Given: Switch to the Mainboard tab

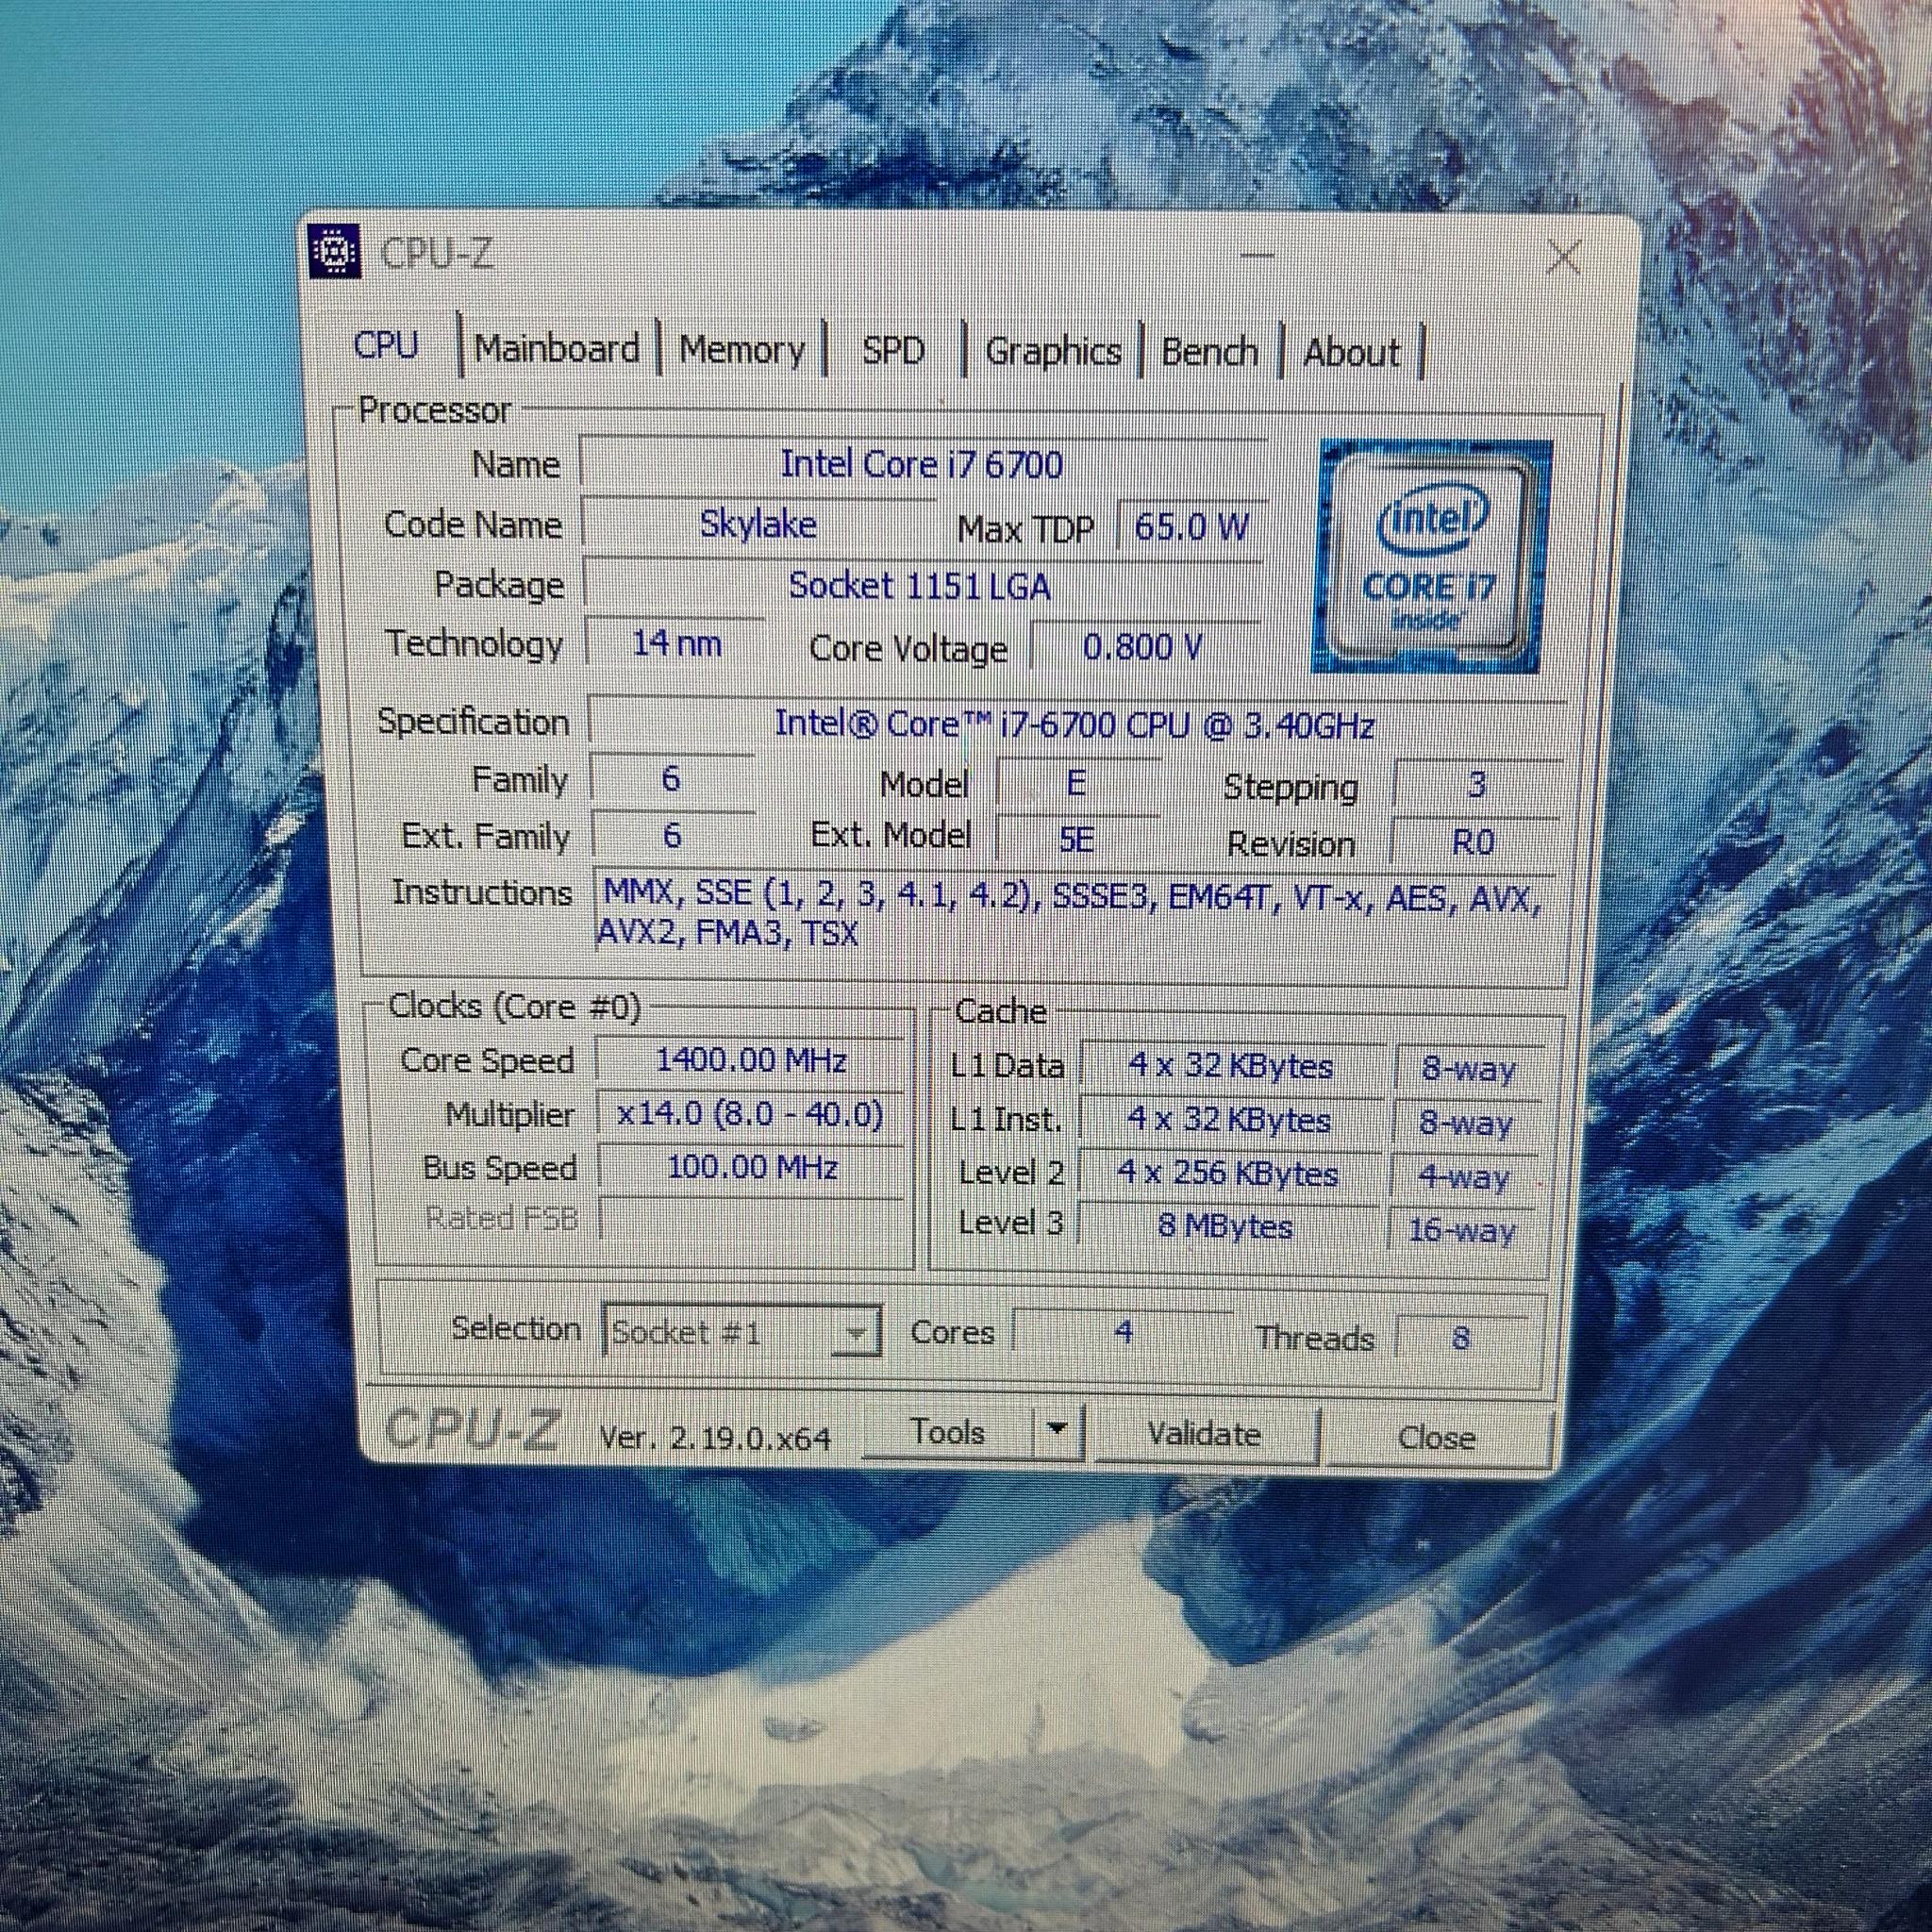Looking at the screenshot, I should pyautogui.click(x=557, y=348).
